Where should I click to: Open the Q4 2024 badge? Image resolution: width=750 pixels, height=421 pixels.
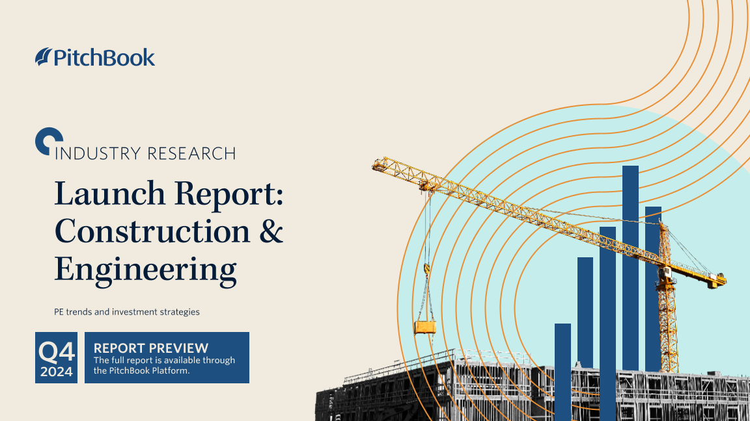[x=56, y=357]
